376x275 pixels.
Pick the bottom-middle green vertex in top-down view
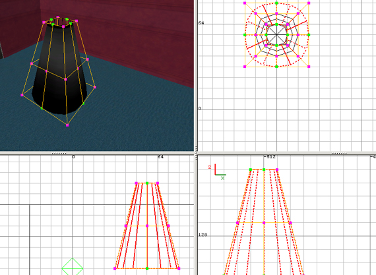pos(276,67)
